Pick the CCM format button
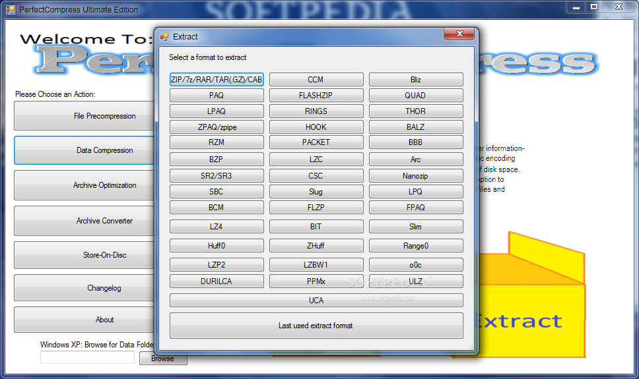The image size is (639, 379). [316, 79]
